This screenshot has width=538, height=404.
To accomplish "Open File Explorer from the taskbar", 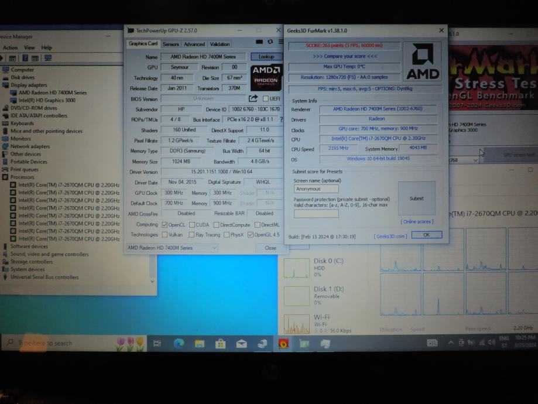I will coord(200,343).
